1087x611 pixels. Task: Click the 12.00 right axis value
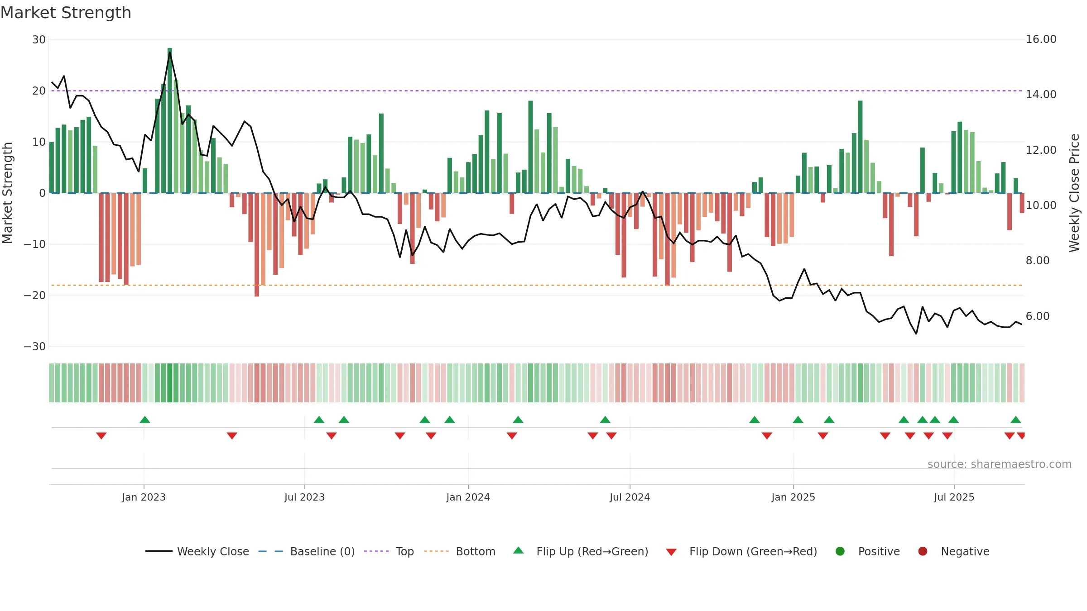pos(1041,150)
